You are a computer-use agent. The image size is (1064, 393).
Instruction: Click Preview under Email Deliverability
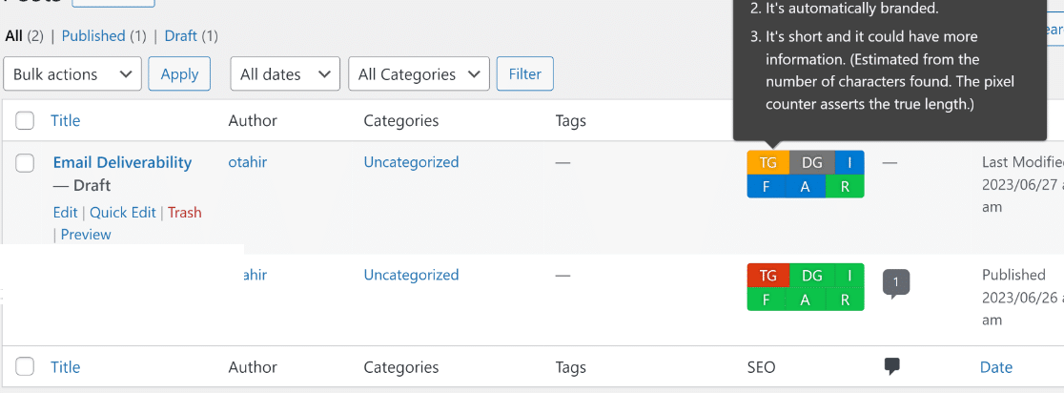pyautogui.click(x=86, y=234)
